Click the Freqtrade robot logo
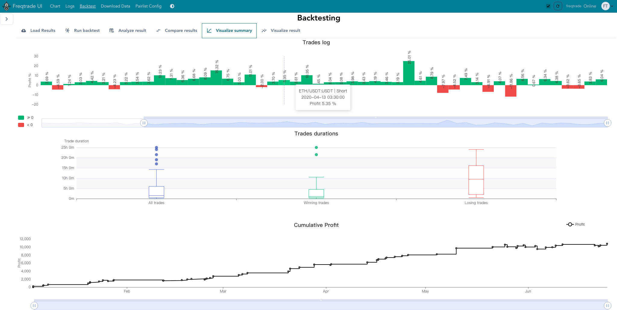This screenshot has width=617, height=310. 6,6
